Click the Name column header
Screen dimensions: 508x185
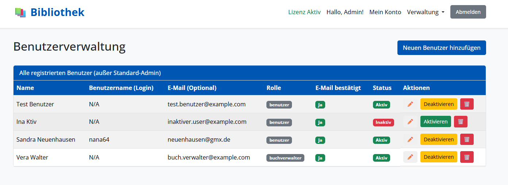[25, 88]
